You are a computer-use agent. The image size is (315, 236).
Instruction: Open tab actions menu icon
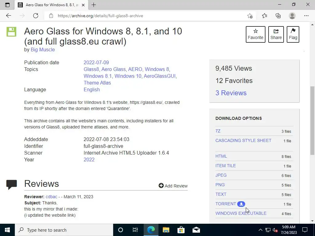[7, 5]
